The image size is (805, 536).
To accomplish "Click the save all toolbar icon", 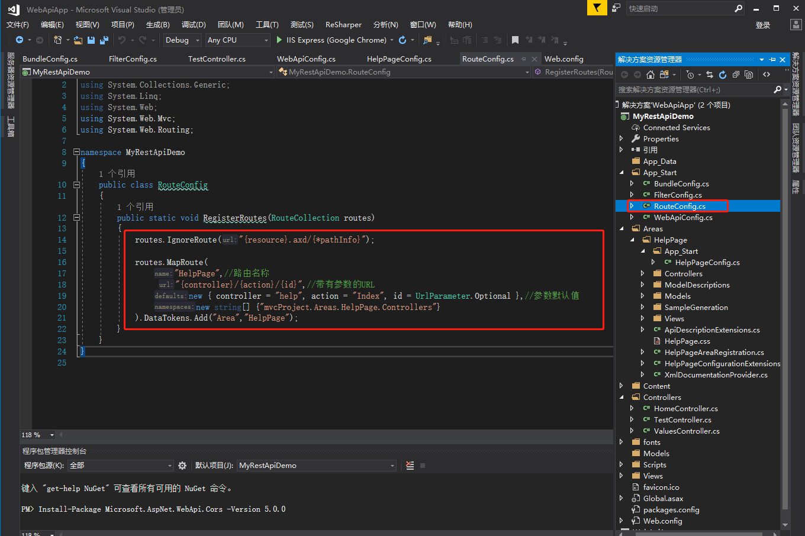I will (104, 40).
